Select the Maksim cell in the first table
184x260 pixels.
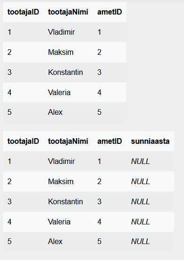(x=61, y=52)
